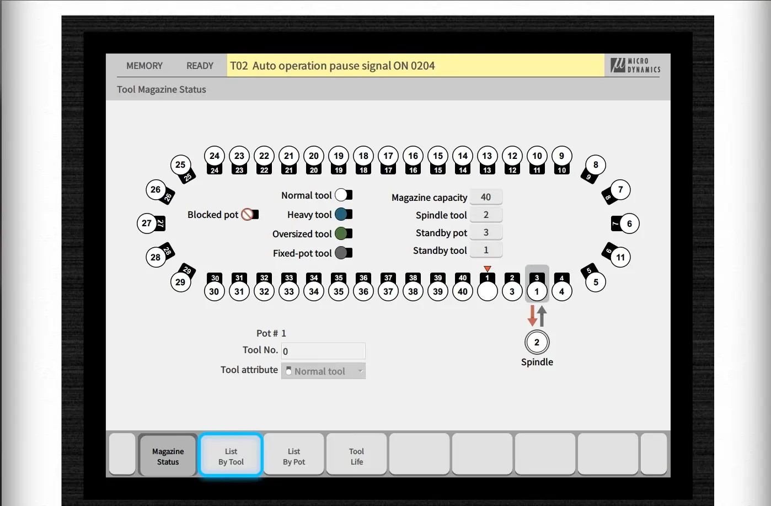The width and height of the screenshot is (771, 506).
Task: Click the highlighted standby pot 3 icon
Action: click(x=537, y=285)
